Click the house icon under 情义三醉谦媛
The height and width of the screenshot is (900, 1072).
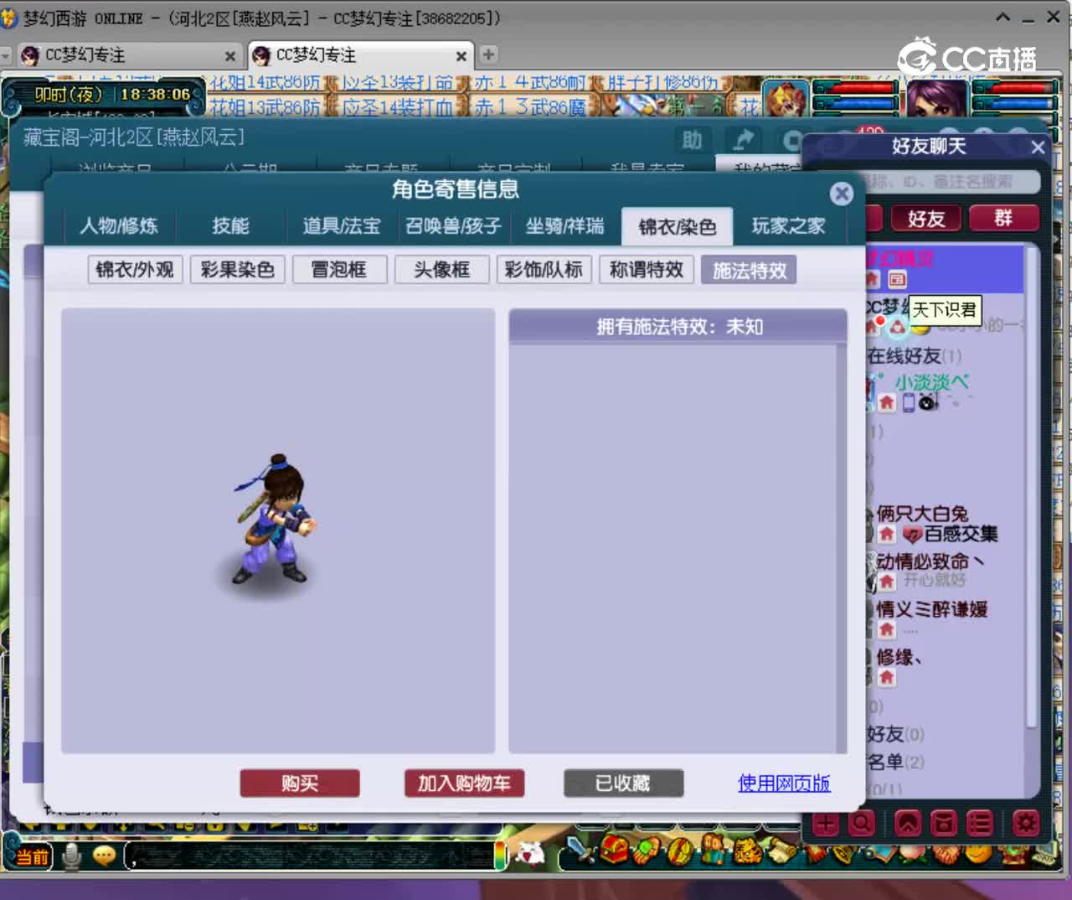click(x=887, y=629)
